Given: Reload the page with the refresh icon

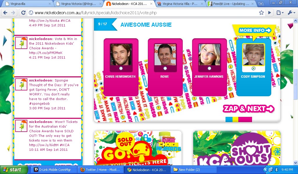Looking at the screenshot, I should tap(23, 13).
